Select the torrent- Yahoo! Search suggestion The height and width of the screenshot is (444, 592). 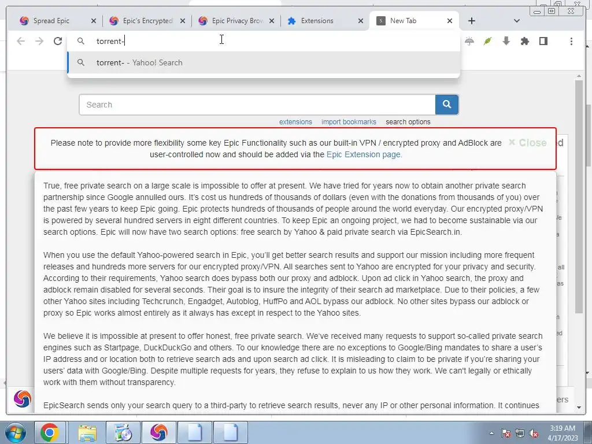[264, 62]
